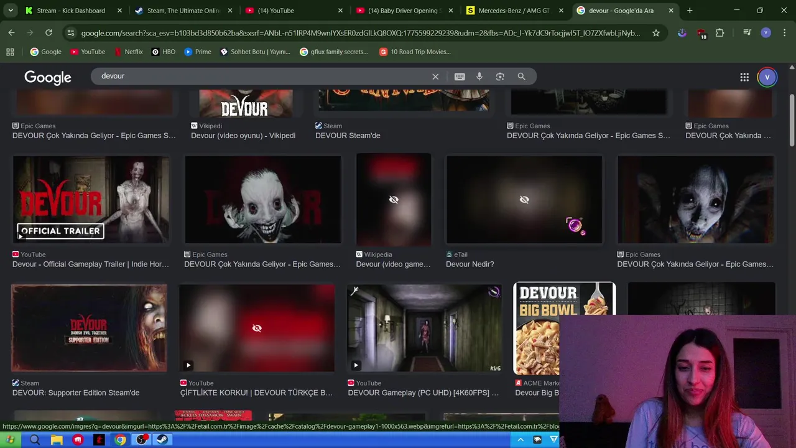Open the YouTube bookmark
This screenshot has height=448, width=796.
(87, 52)
